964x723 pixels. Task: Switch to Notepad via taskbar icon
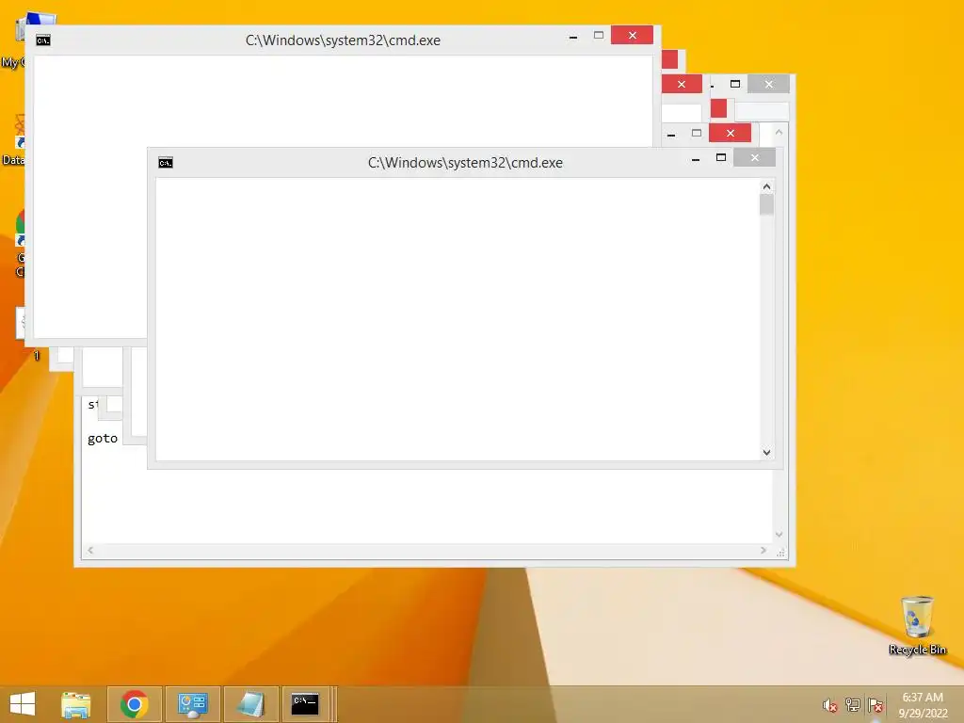250,704
